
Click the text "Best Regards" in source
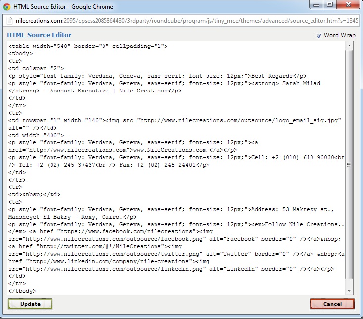coord(271,76)
